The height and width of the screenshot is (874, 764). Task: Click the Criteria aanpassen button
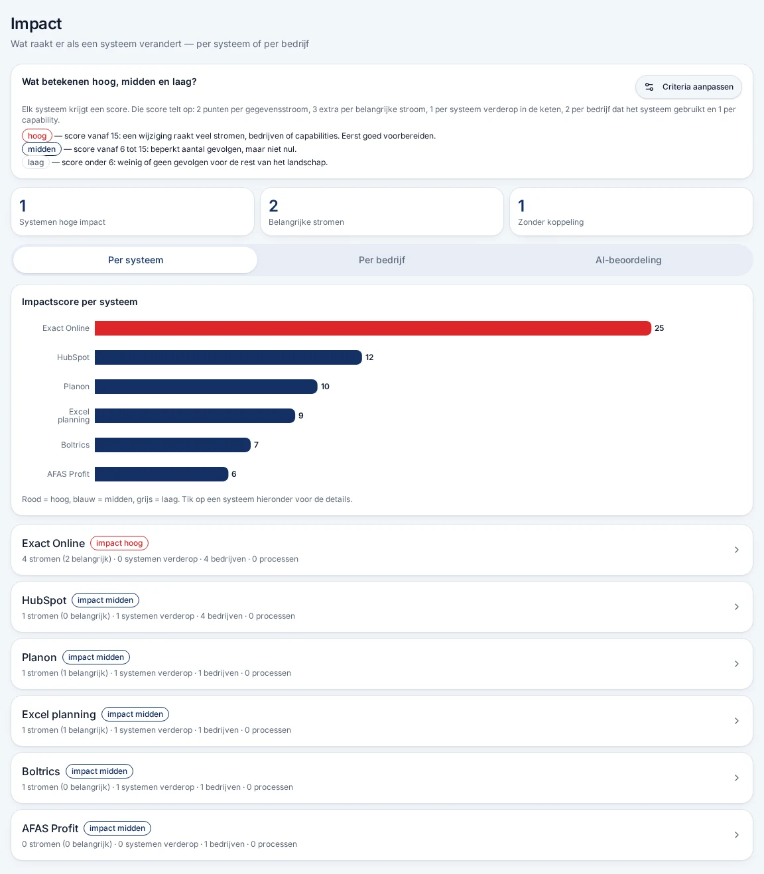click(x=688, y=87)
